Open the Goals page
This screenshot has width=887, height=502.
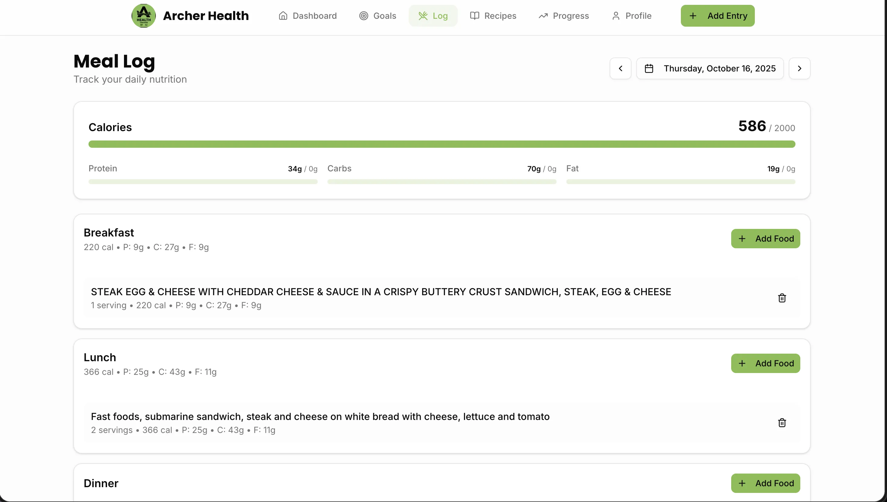point(378,16)
